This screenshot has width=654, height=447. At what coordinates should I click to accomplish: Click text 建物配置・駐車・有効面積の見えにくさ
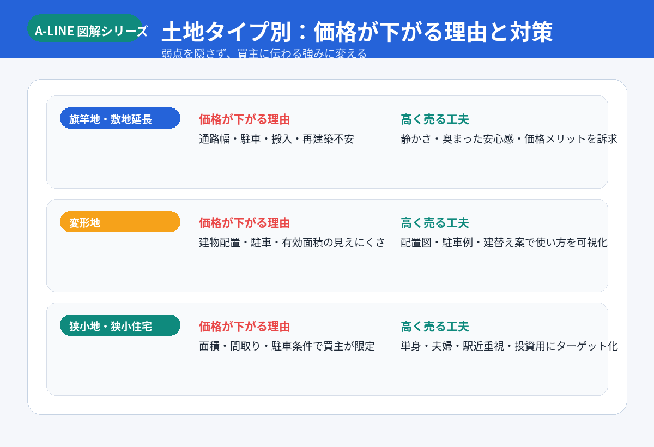click(x=292, y=243)
